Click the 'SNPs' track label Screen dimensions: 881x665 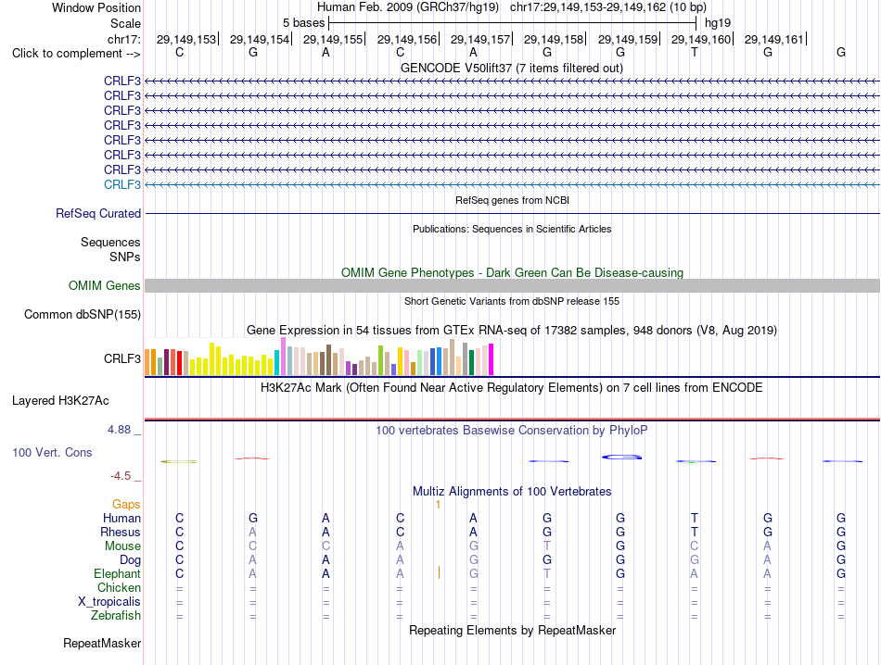[125, 257]
